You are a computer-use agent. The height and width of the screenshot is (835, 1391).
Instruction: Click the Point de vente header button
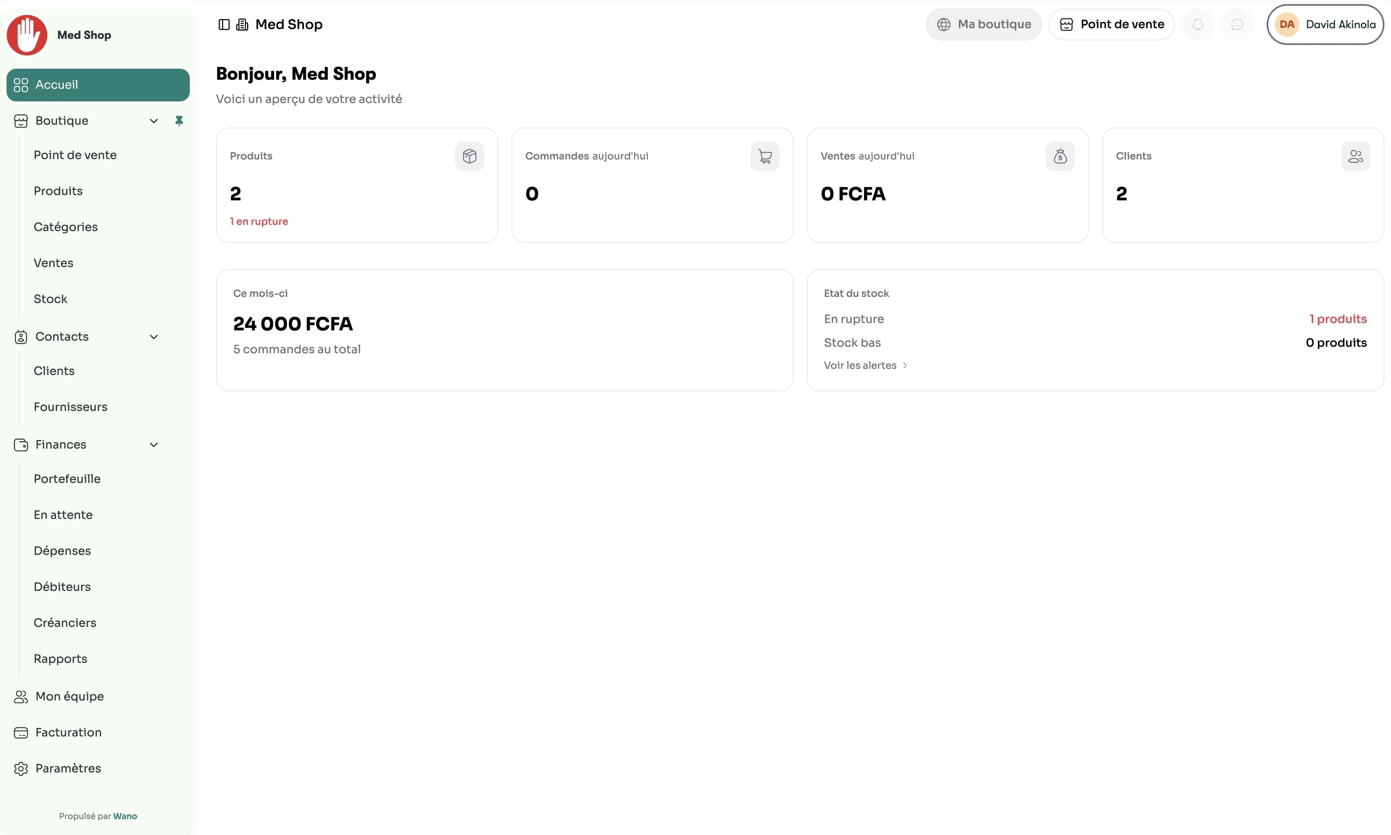1111,24
